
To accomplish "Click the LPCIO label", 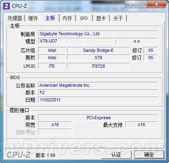I will tap(29, 66).
